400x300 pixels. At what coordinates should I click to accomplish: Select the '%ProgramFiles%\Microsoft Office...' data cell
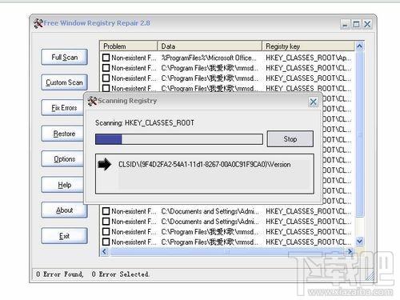209,58
